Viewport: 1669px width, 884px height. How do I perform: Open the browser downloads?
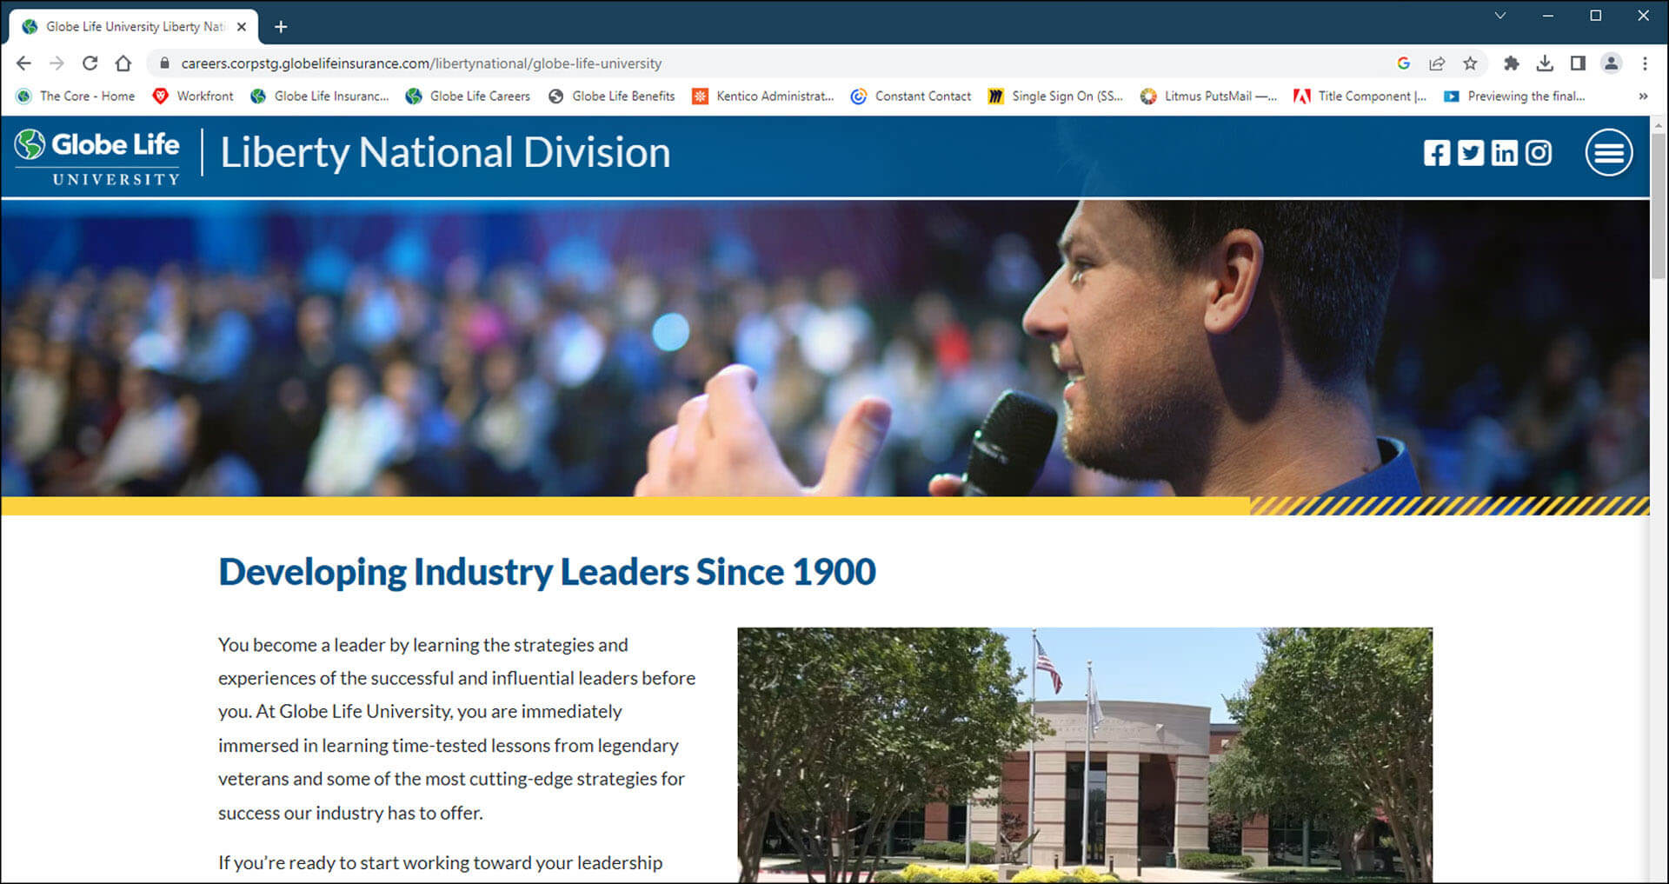point(1545,63)
